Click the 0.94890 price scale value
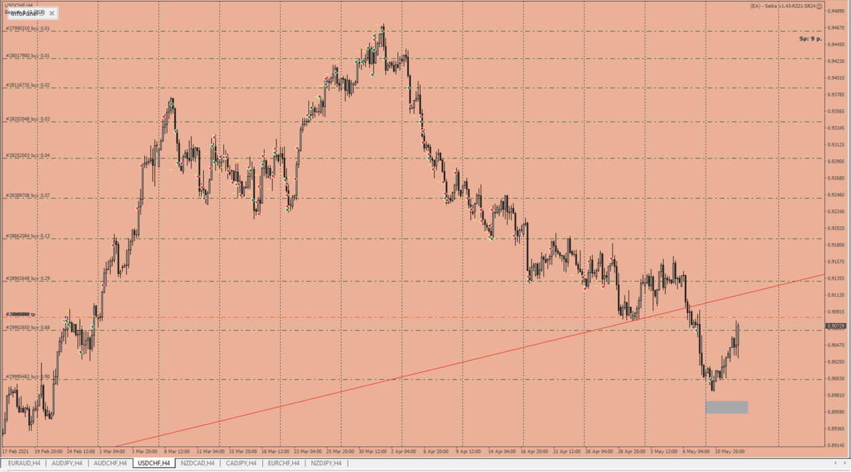 (x=836, y=11)
